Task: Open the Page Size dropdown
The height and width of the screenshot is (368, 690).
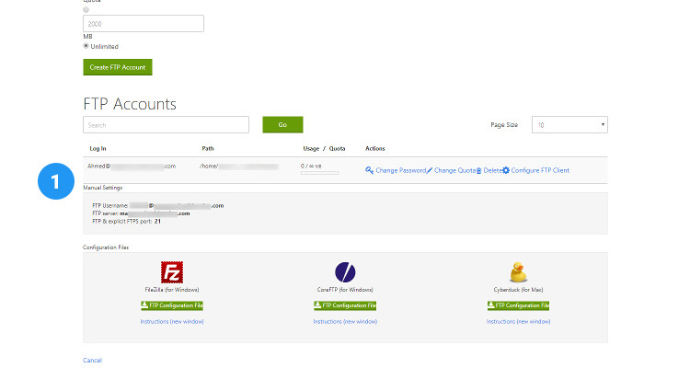Action: [x=569, y=124]
